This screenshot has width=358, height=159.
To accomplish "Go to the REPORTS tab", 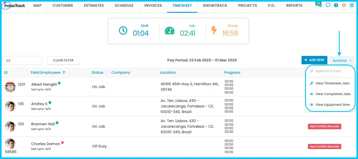I will tap(294, 6).
